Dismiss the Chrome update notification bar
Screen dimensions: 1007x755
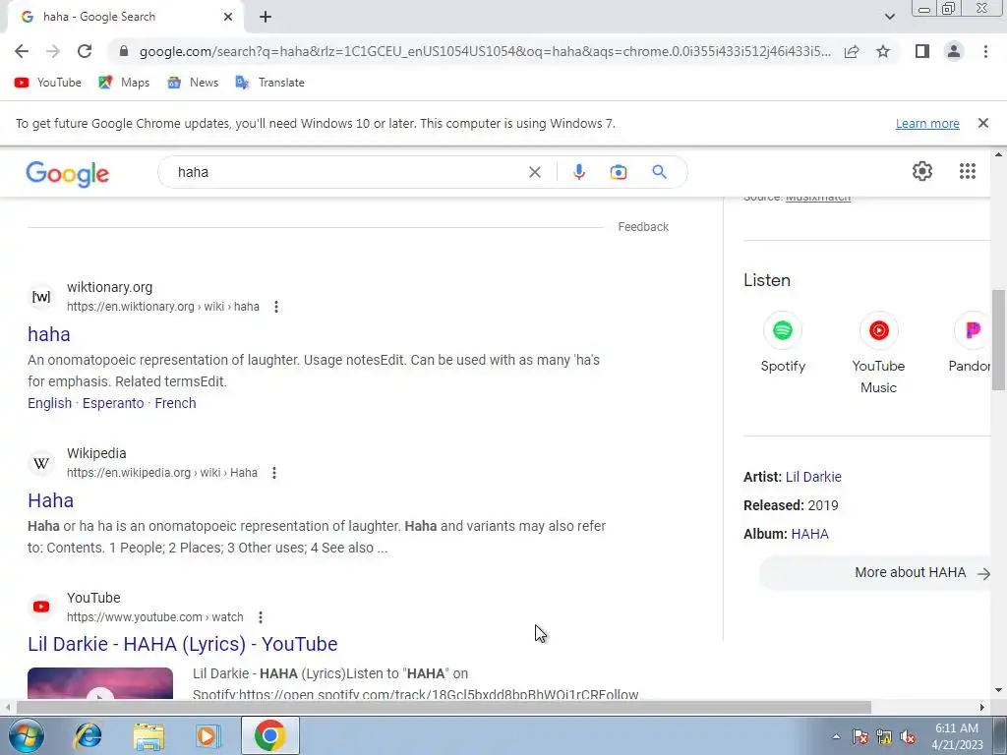pos(982,123)
